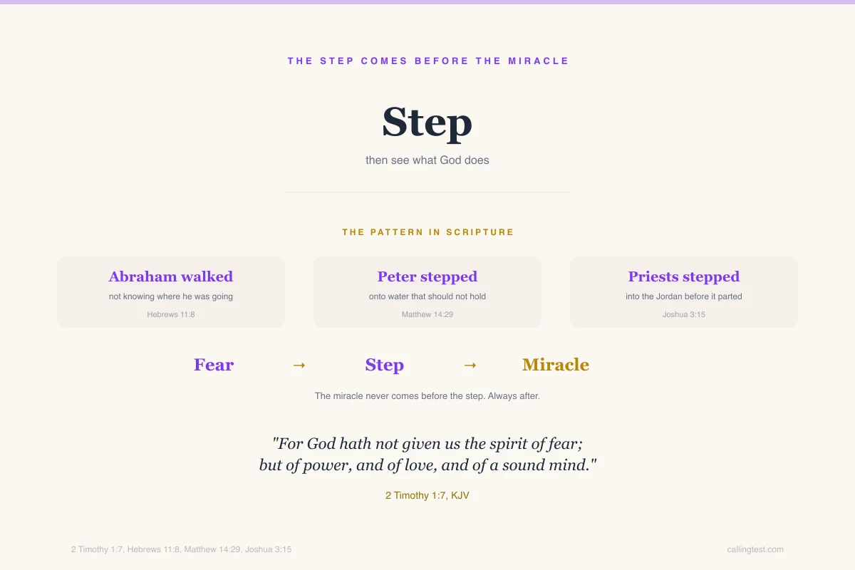Select the Peter stepped card heading
Image resolution: width=855 pixels, height=570 pixels.
(427, 276)
